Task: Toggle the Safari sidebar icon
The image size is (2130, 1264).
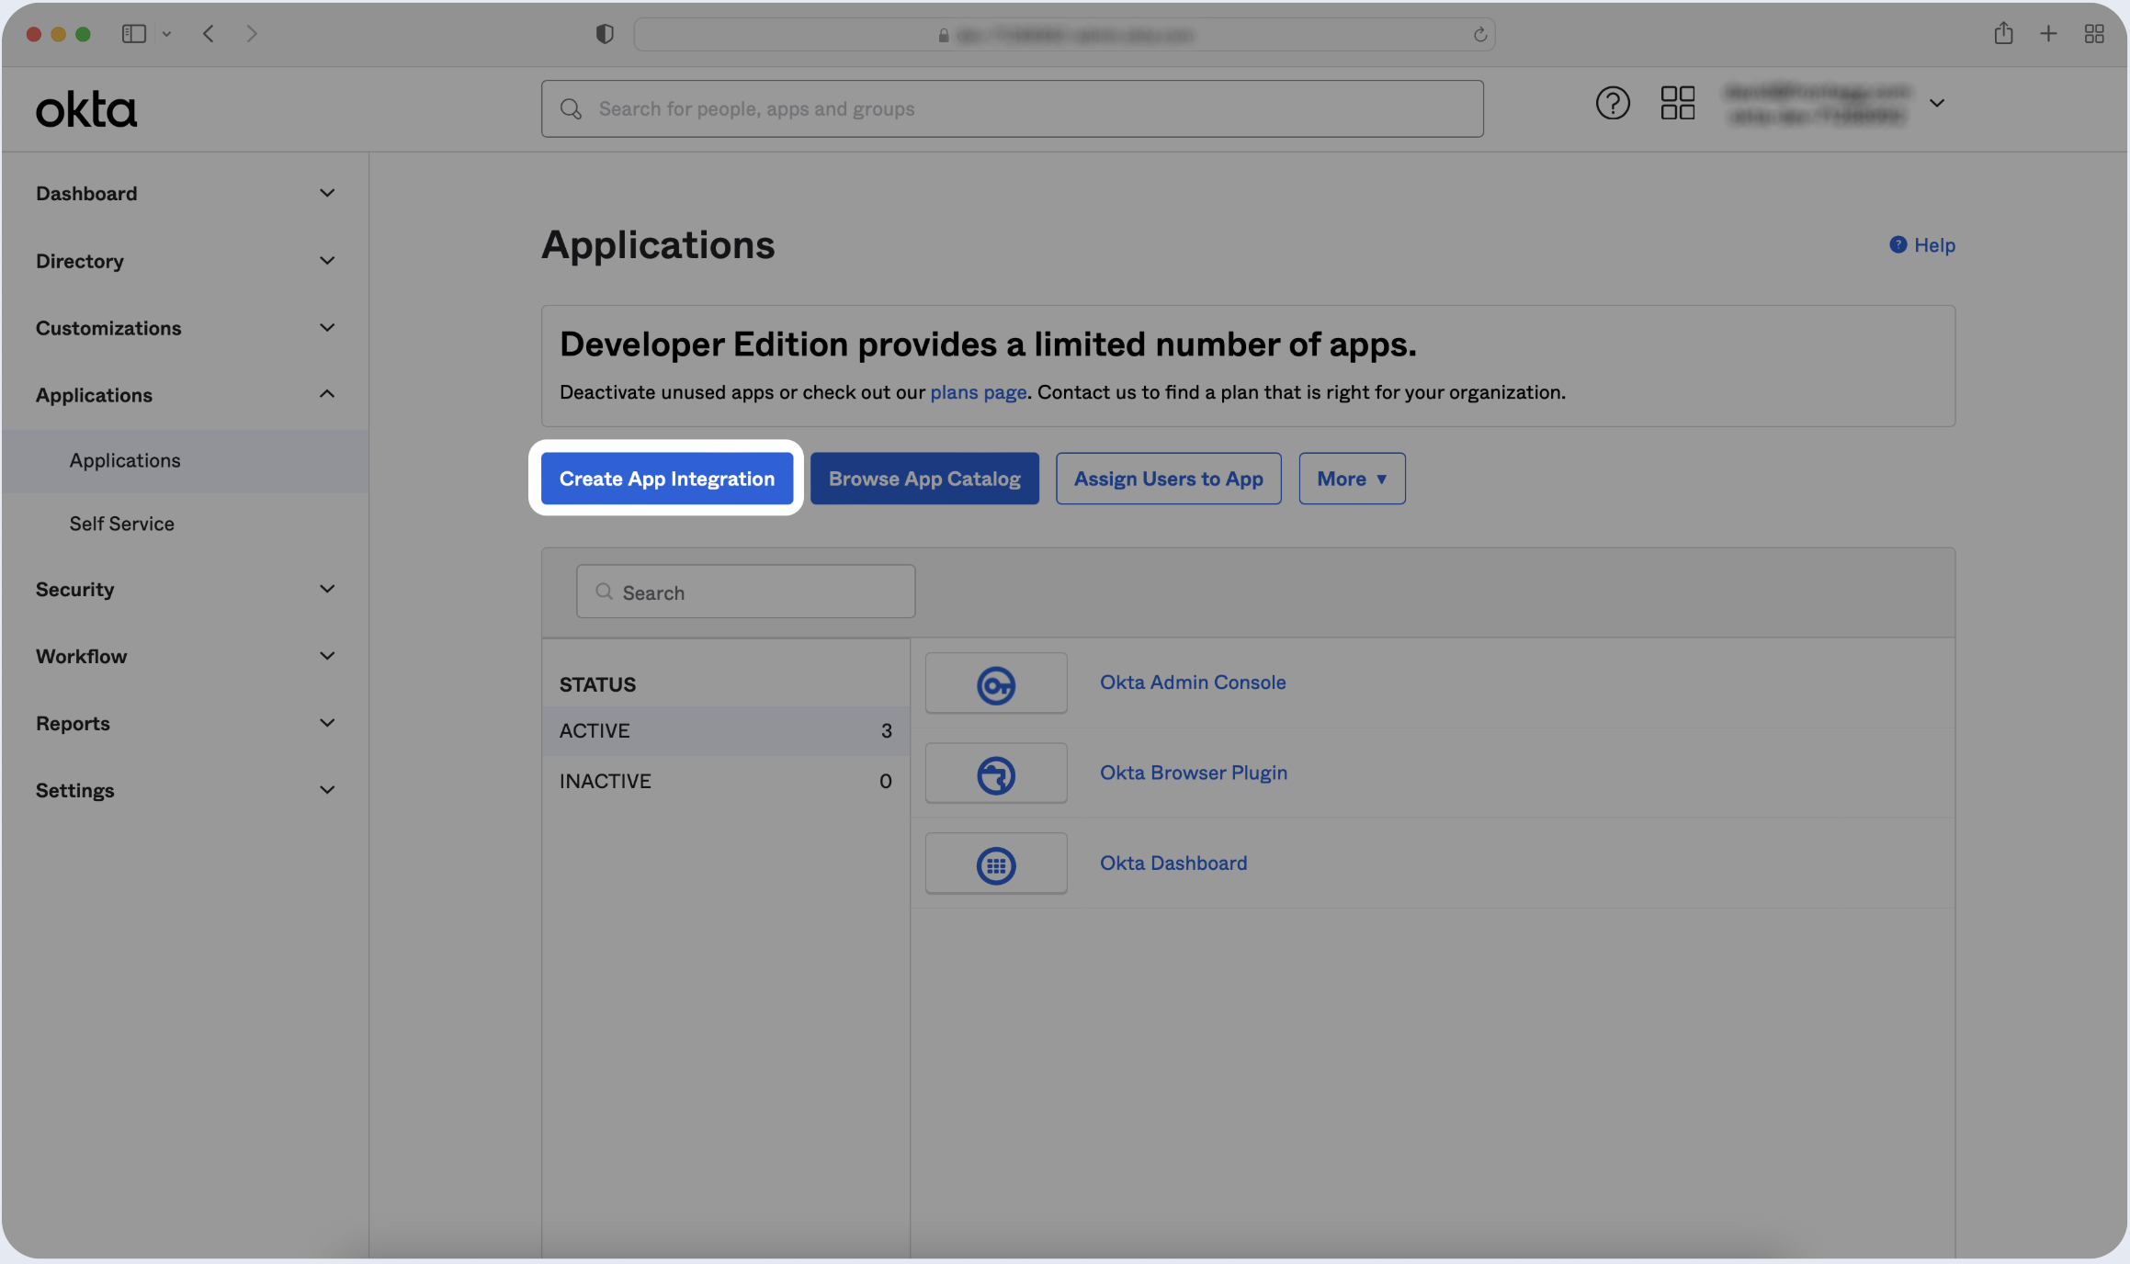Action: (134, 34)
